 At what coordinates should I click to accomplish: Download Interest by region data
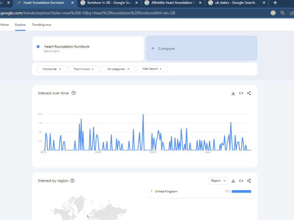[x=233, y=181]
